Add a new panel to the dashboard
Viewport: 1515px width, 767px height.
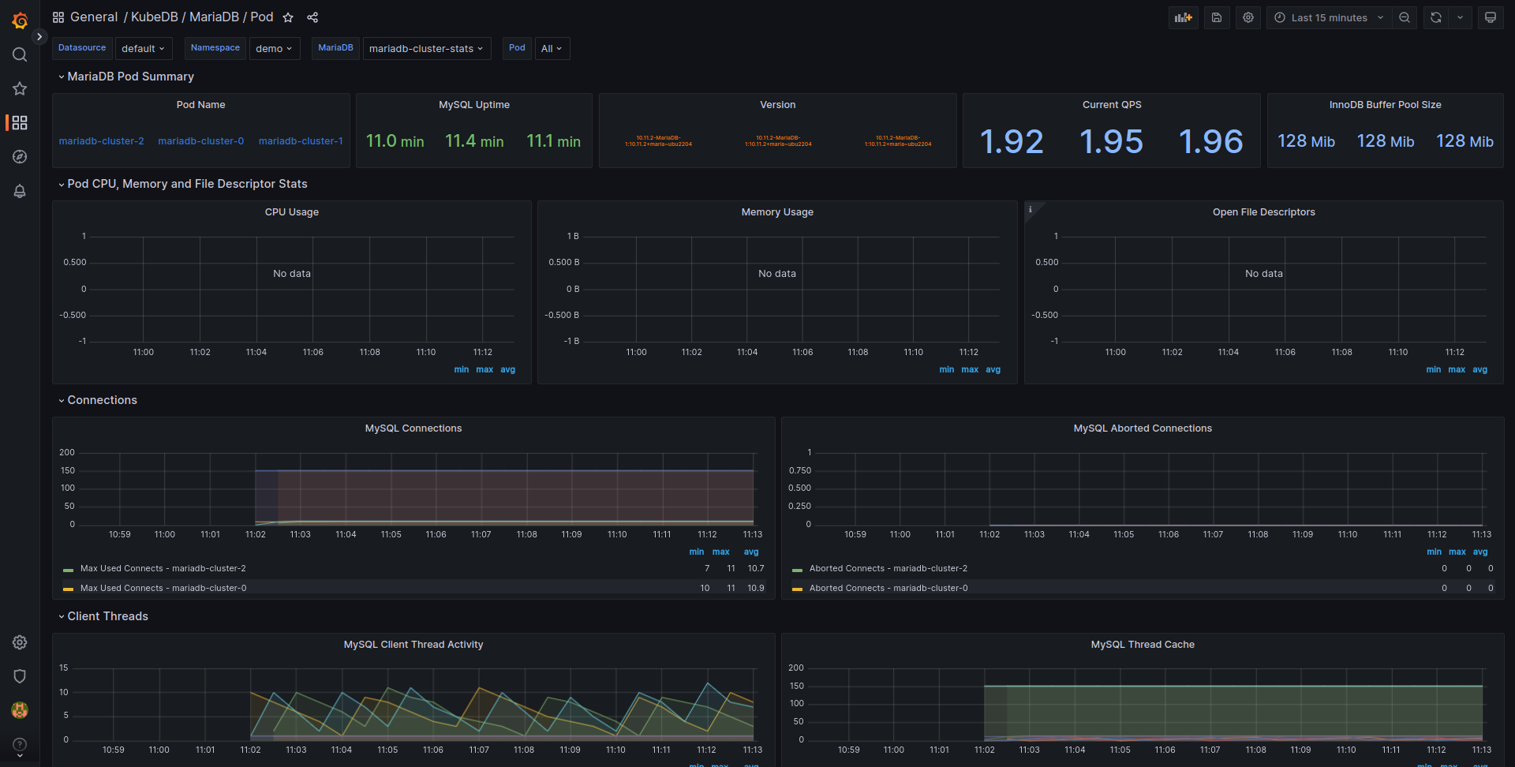[1183, 17]
